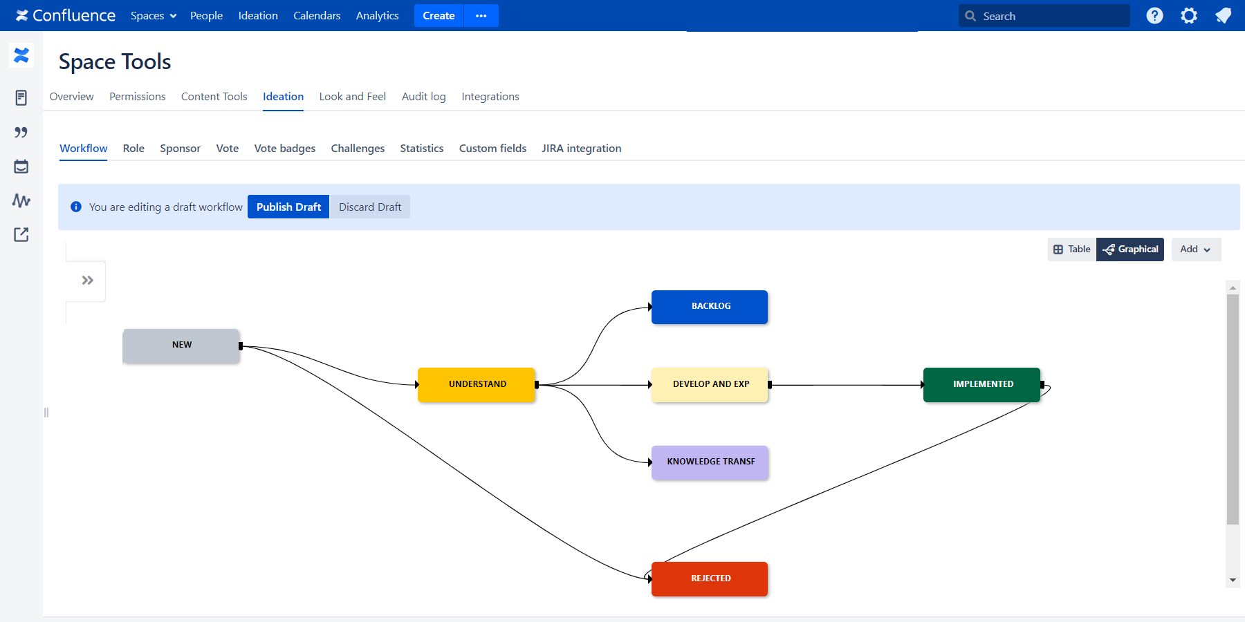The height and width of the screenshot is (622, 1245).
Task: Open the settings gear icon
Action: [1189, 15]
